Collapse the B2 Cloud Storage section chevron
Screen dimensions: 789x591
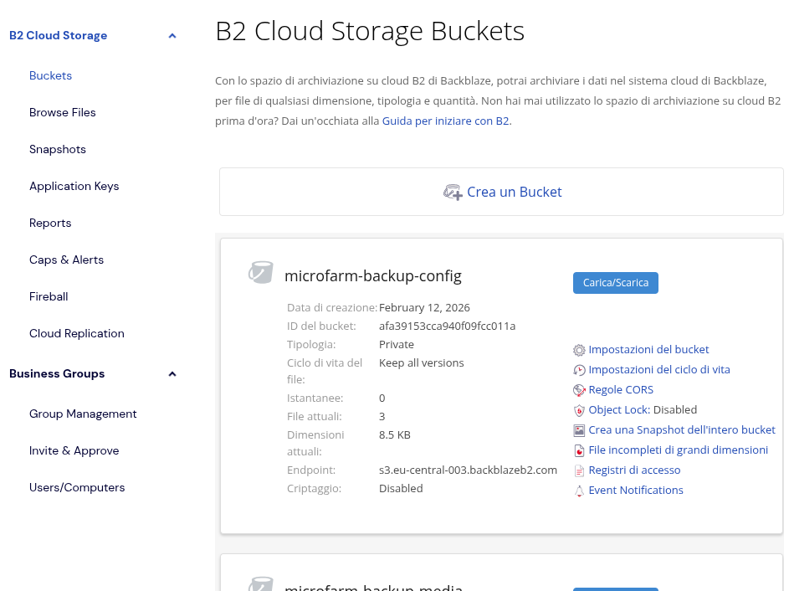tap(172, 36)
